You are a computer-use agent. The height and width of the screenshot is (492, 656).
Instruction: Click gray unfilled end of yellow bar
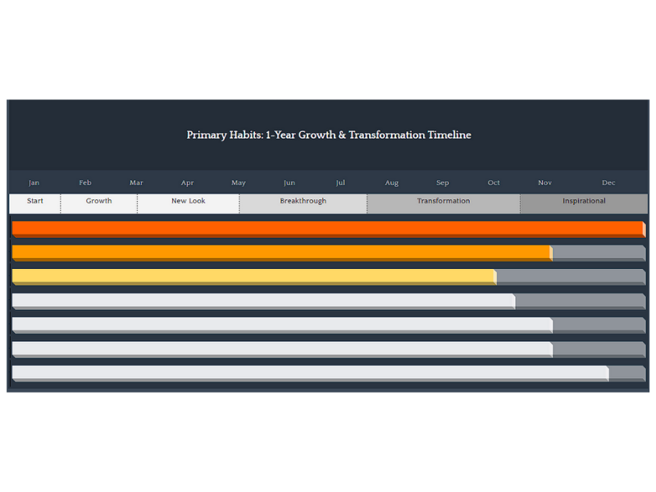coord(571,276)
